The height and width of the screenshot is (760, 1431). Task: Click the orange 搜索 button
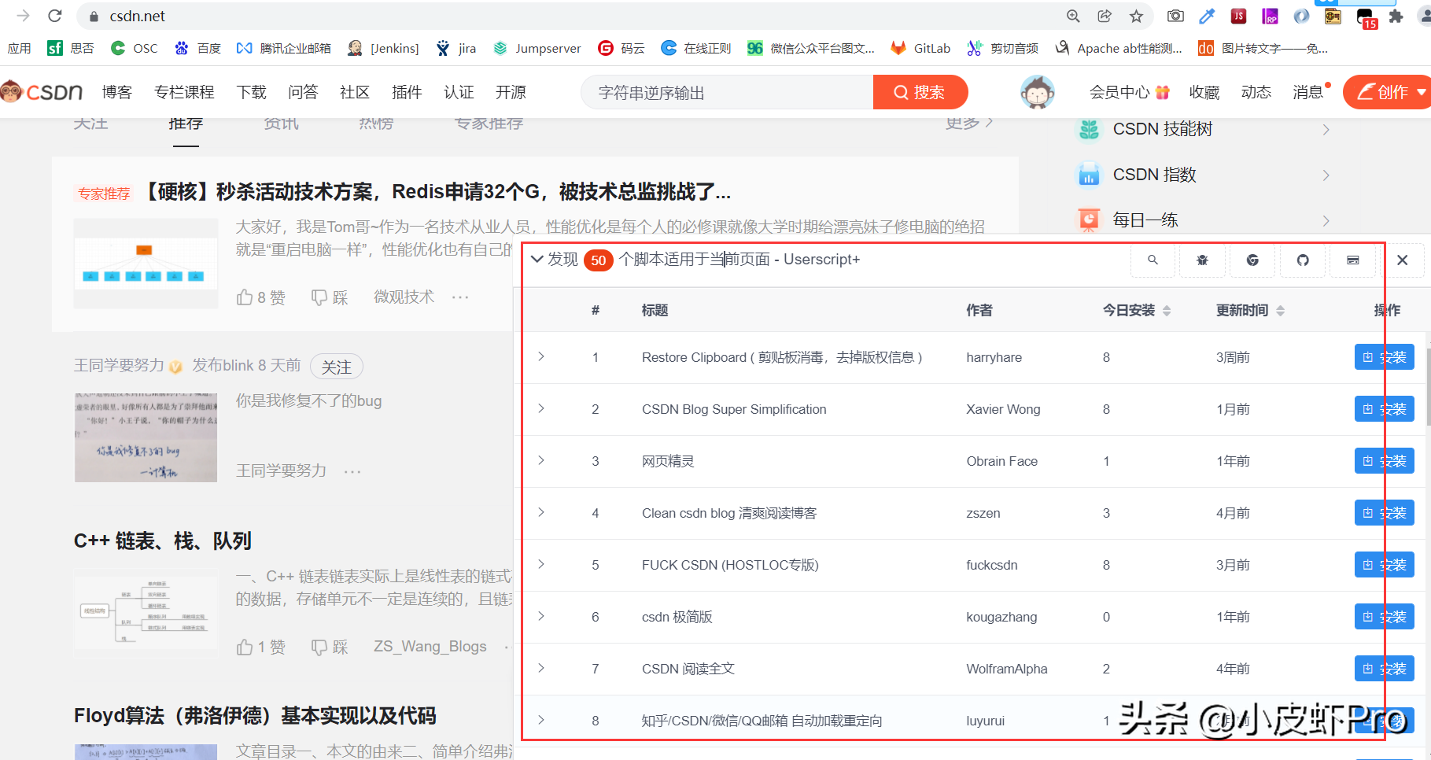[x=920, y=92]
